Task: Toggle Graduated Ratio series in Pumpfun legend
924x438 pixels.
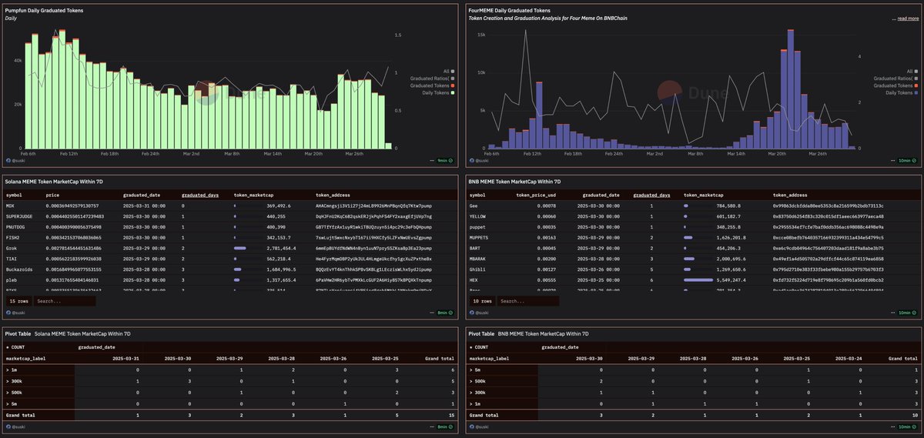Action: [x=434, y=78]
